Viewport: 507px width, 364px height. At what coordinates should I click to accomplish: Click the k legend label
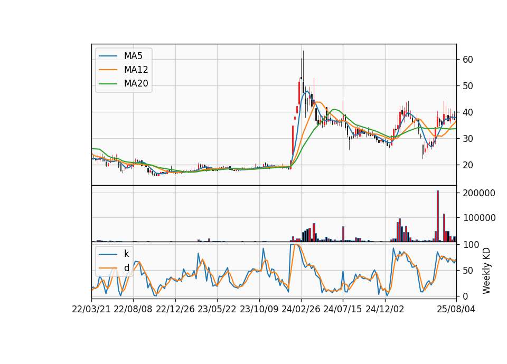click(126, 254)
